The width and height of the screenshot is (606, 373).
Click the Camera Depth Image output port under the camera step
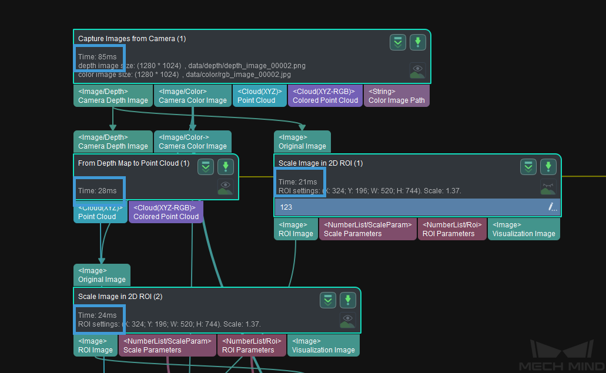[x=113, y=96]
